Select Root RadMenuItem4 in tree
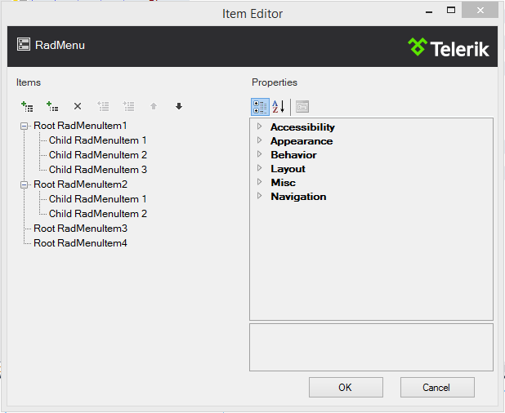This screenshot has height=413, width=505. click(x=80, y=243)
